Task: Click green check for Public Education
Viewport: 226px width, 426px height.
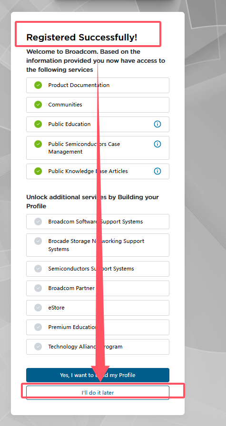Action: pyautogui.click(x=38, y=124)
